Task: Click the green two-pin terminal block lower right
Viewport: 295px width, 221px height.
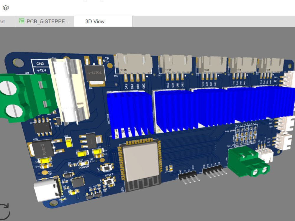Action: 248,162
